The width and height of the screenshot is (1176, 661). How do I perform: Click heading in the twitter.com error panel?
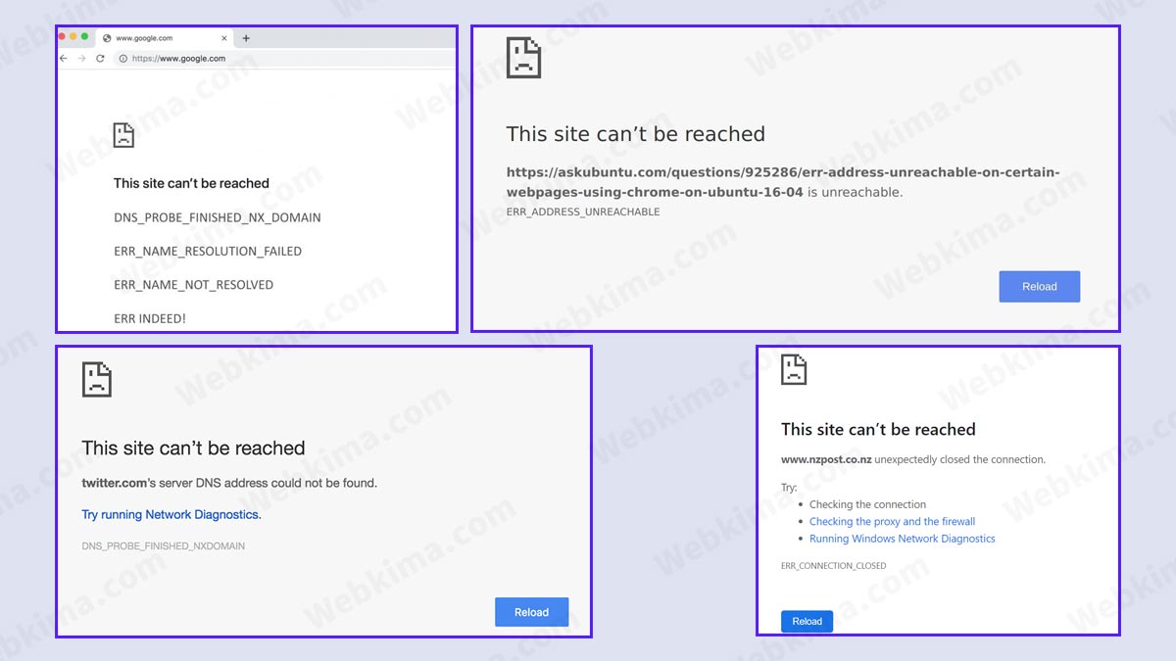[194, 449]
